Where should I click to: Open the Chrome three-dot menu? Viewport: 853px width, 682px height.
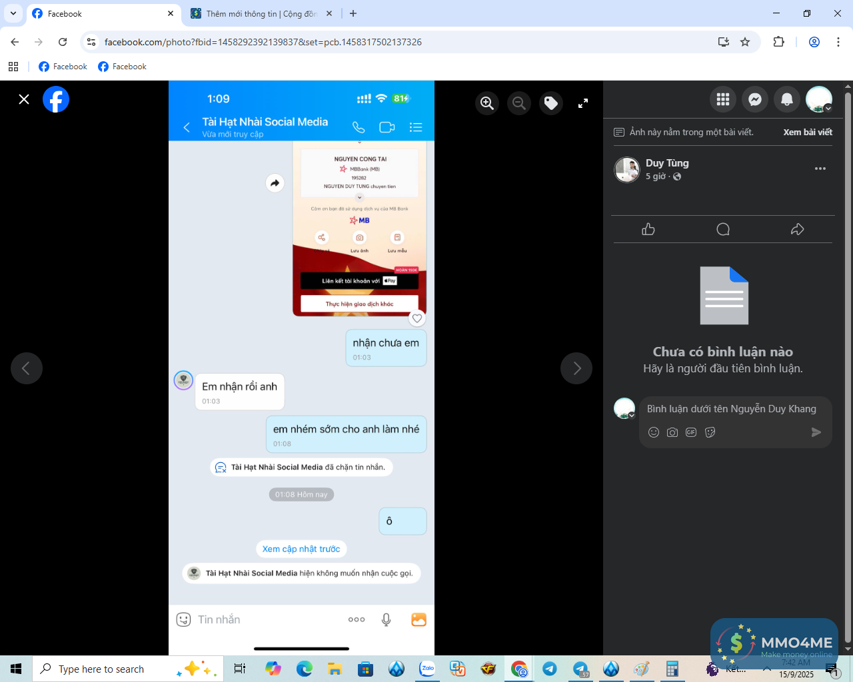838,42
